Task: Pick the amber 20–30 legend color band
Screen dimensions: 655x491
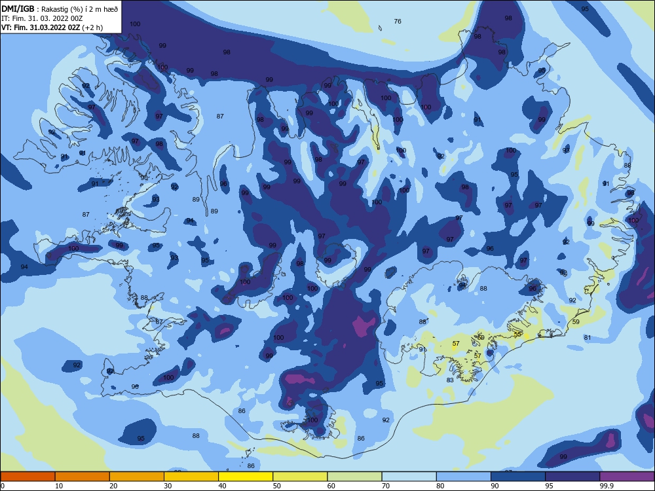Action: pos(137,477)
